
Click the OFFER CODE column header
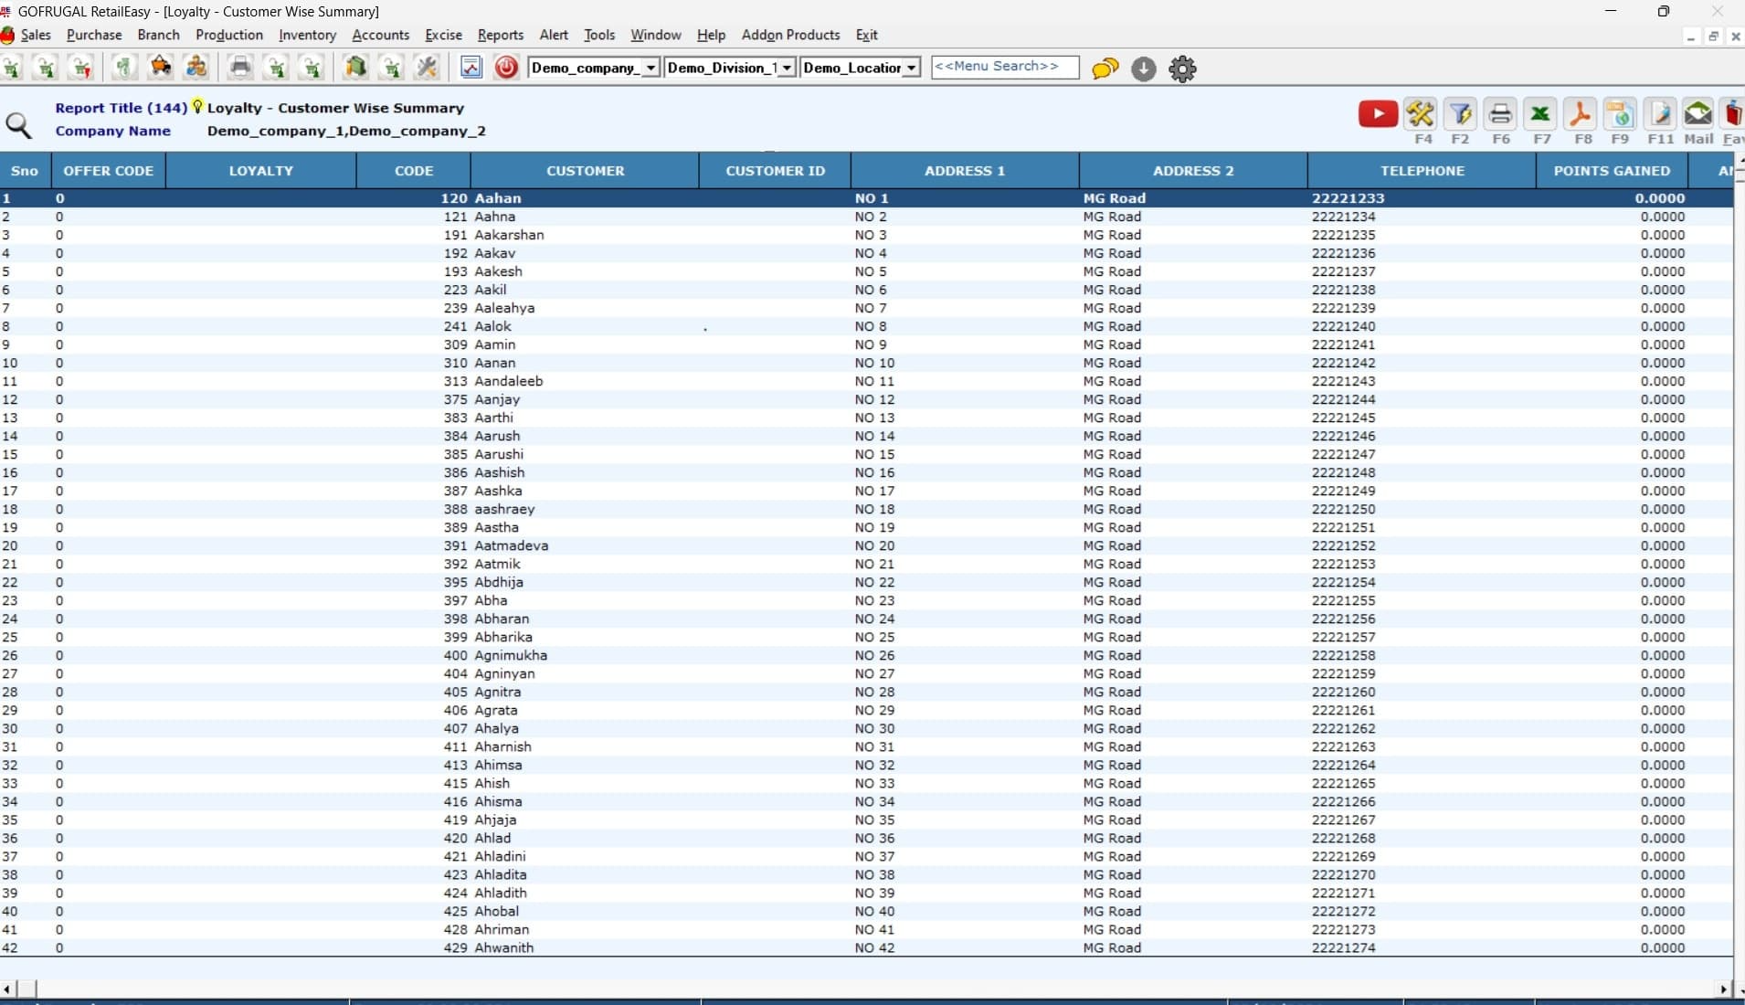click(109, 171)
